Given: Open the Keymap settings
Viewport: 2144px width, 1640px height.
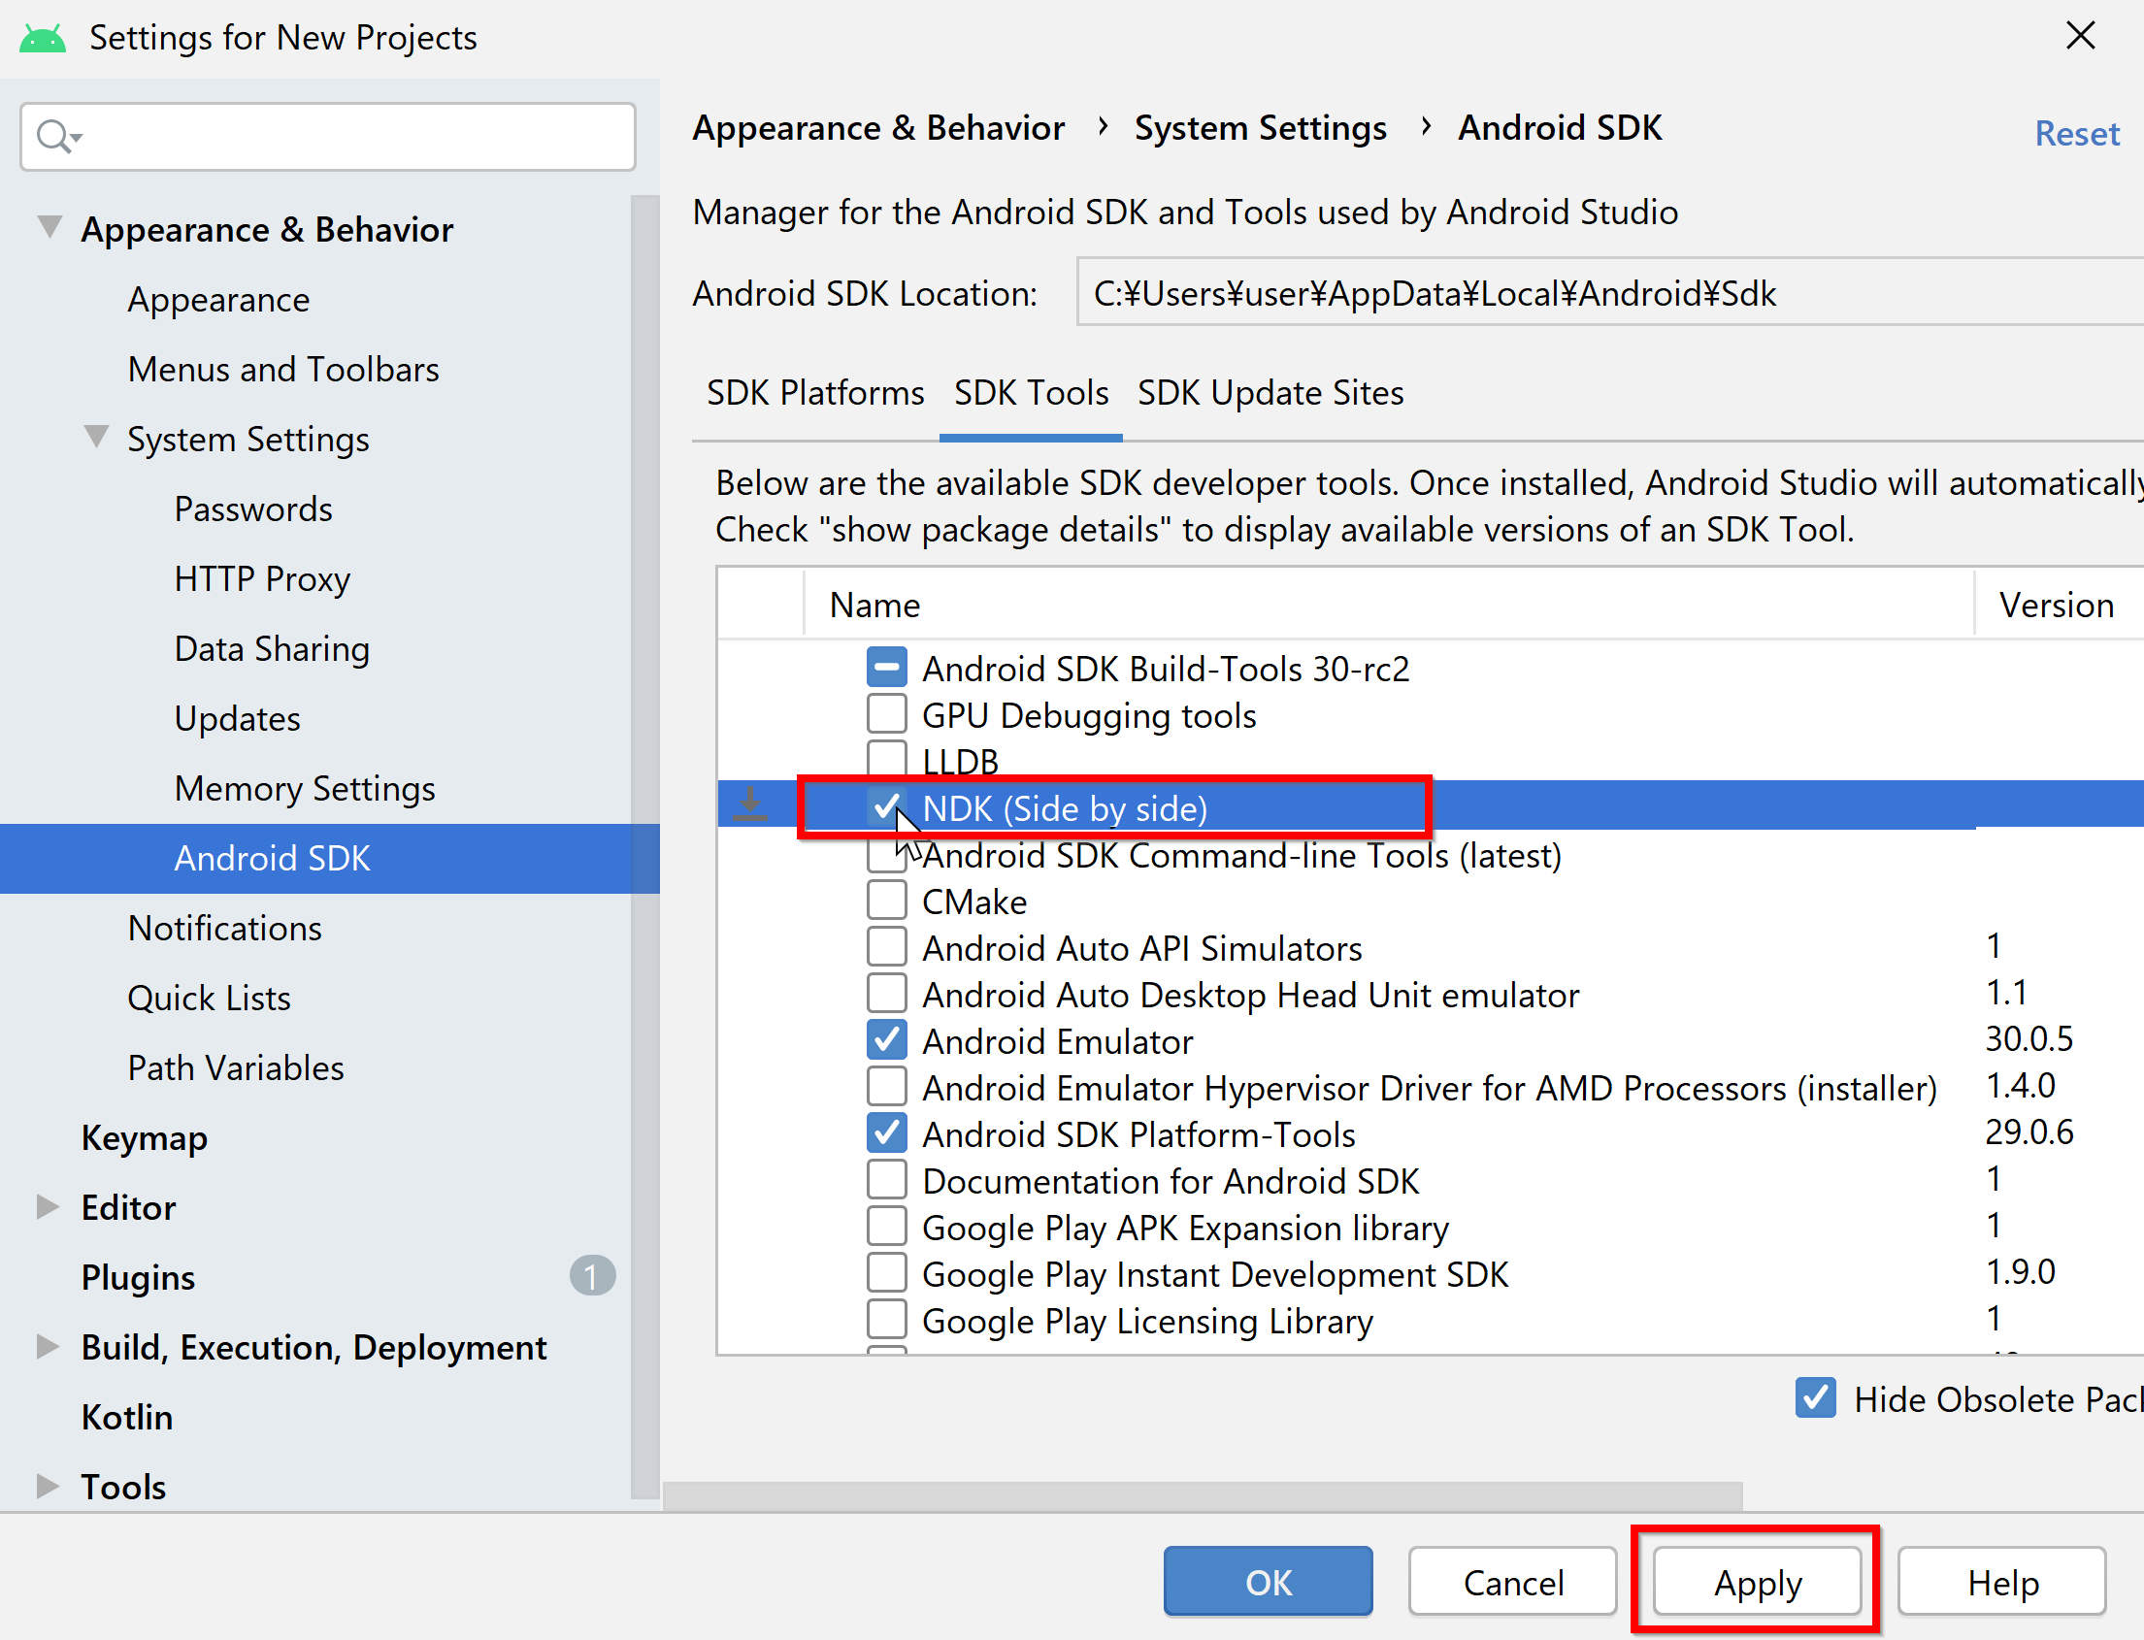Looking at the screenshot, I should [x=145, y=1137].
